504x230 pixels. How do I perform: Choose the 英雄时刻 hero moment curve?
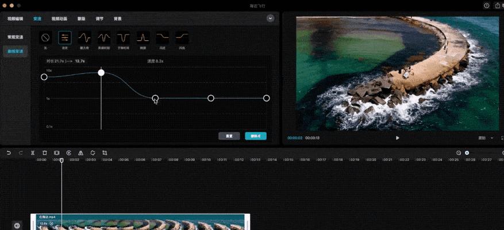104,38
